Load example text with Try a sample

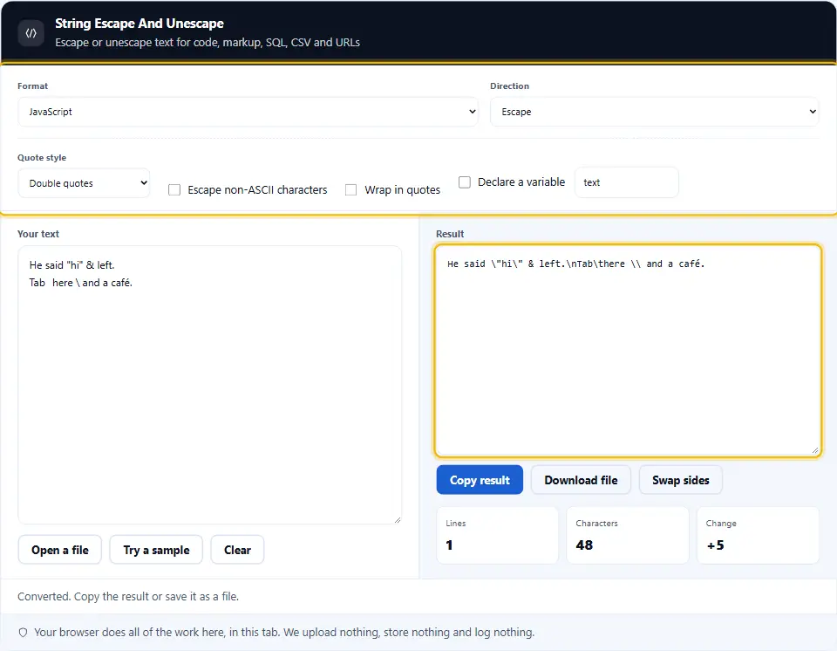click(156, 550)
